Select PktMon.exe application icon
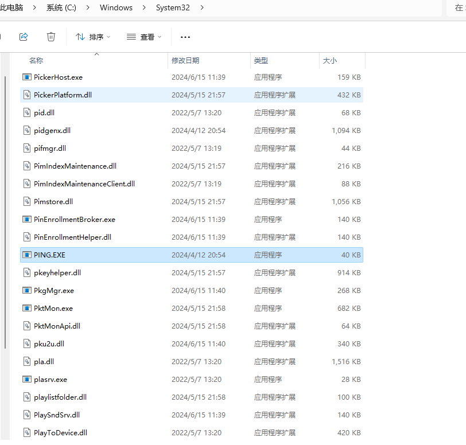The width and height of the screenshot is (466, 445). click(27, 309)
